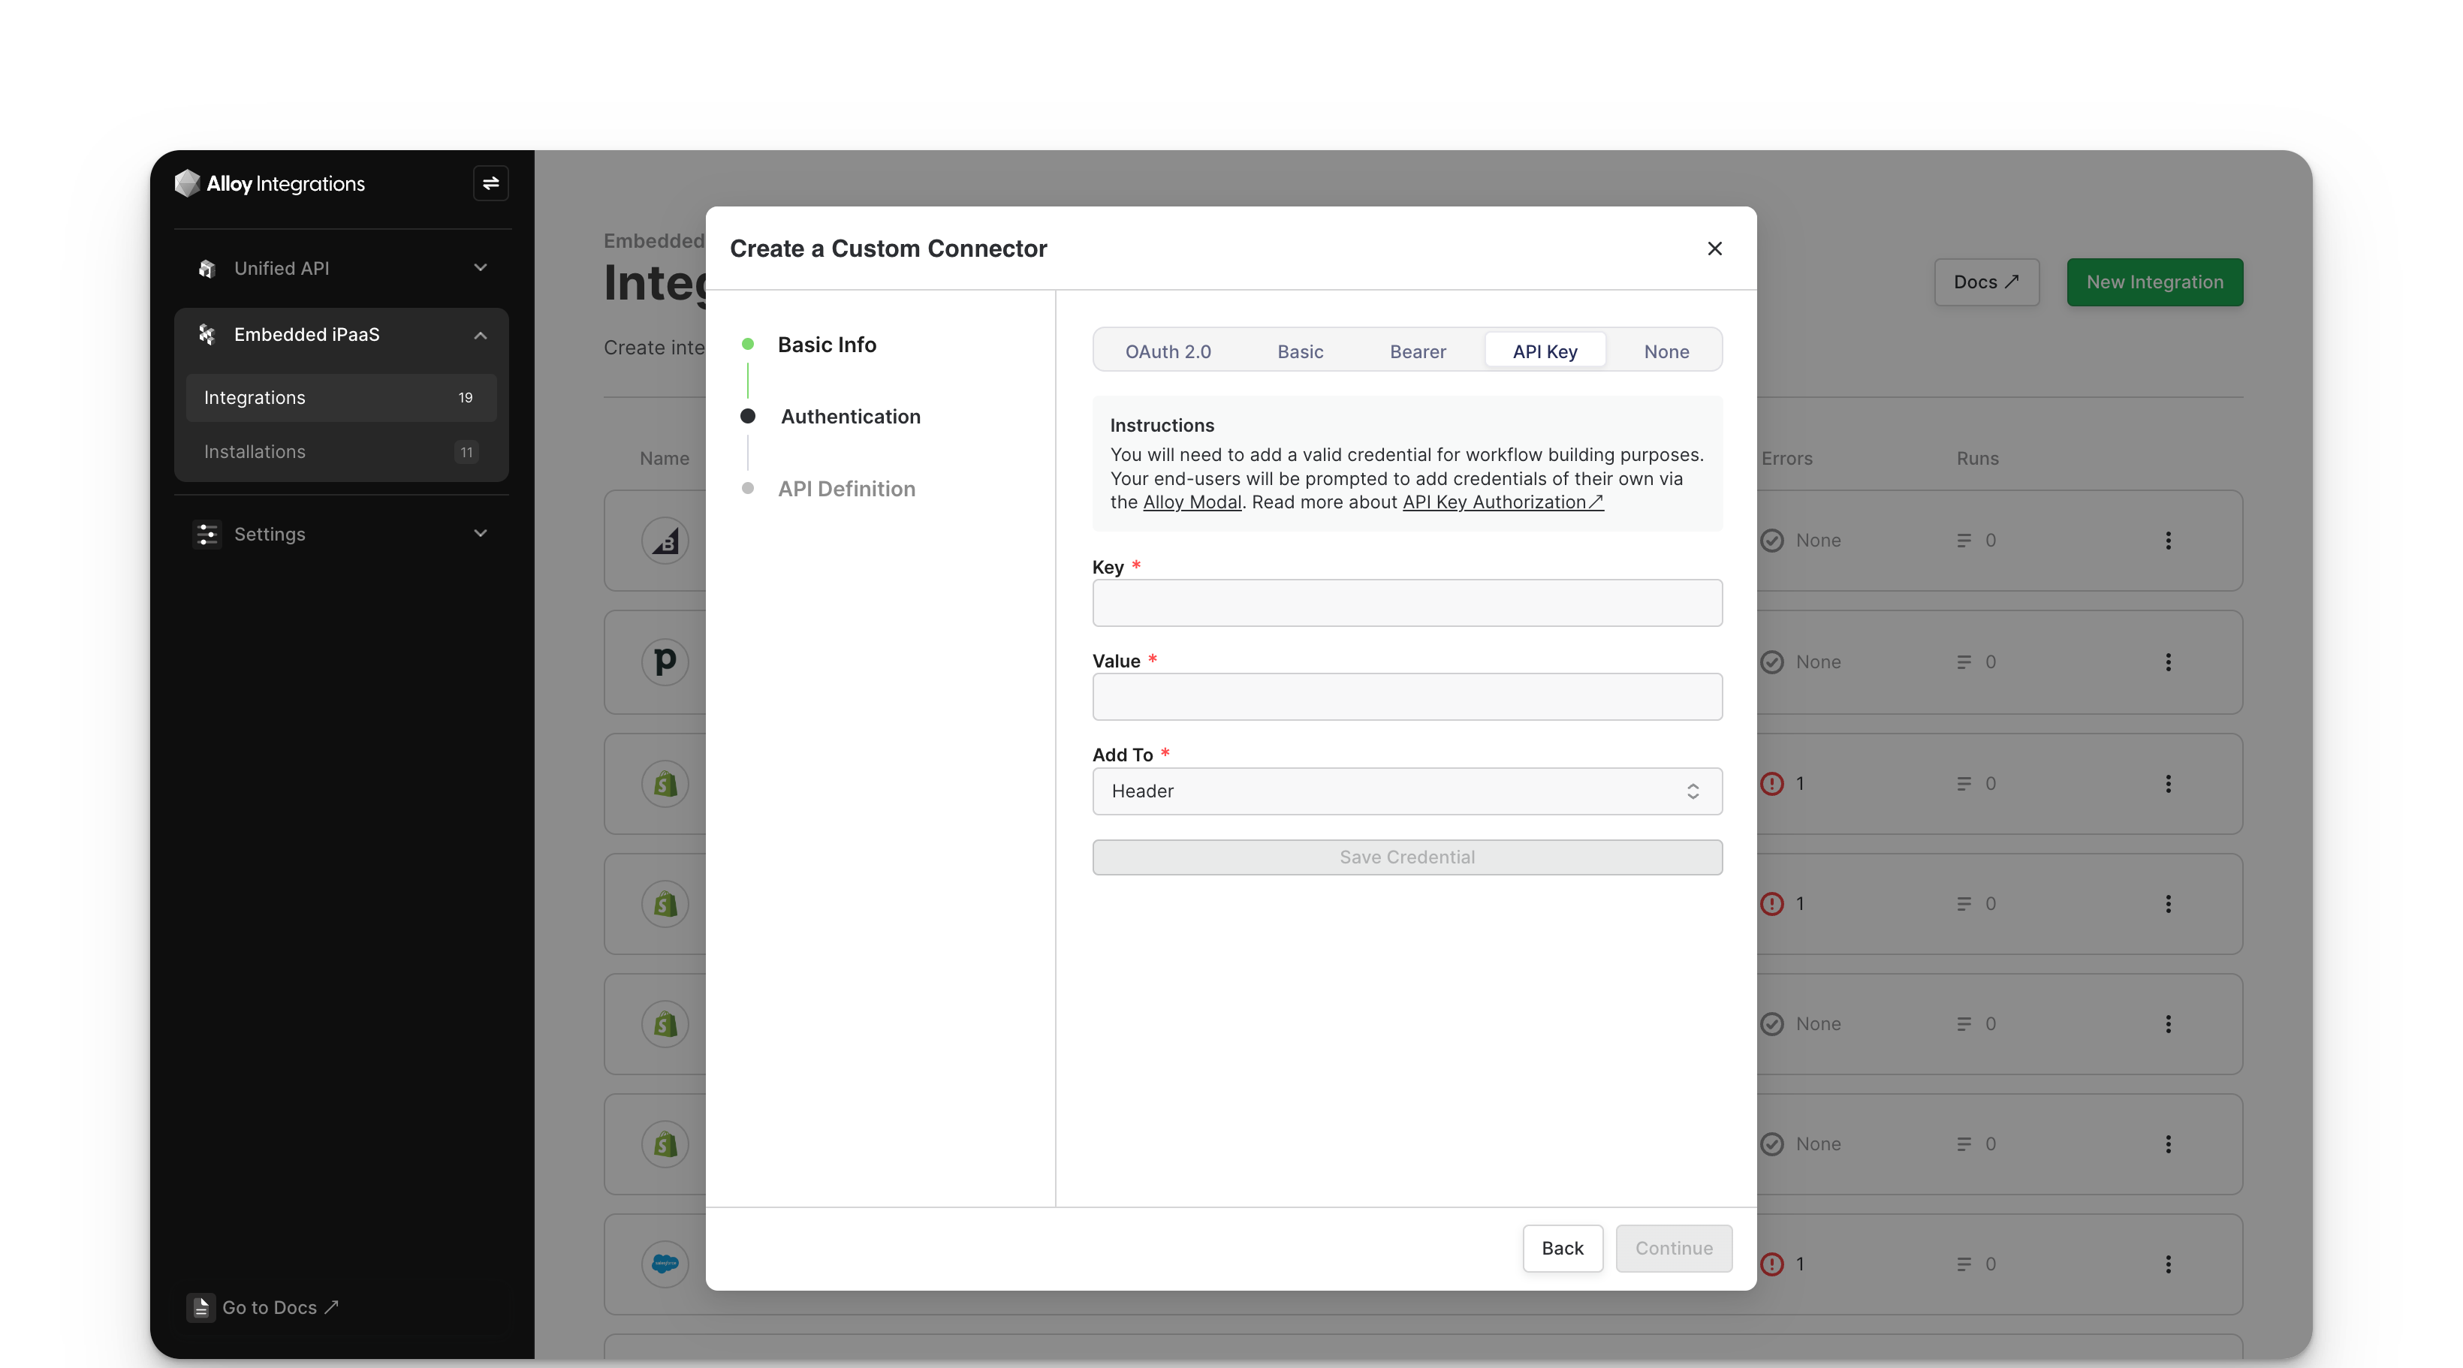Click the Salesforce integration logo
2463x1368 pixels.
pos(665,1264)
